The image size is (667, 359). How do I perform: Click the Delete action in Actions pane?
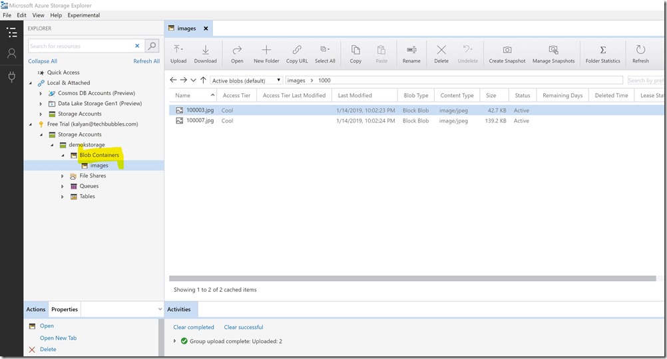click(x=48, y=349)
